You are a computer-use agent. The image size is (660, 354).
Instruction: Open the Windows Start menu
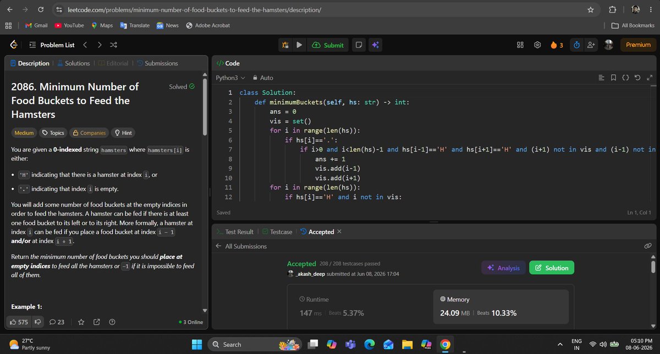[x=197, y=344]
